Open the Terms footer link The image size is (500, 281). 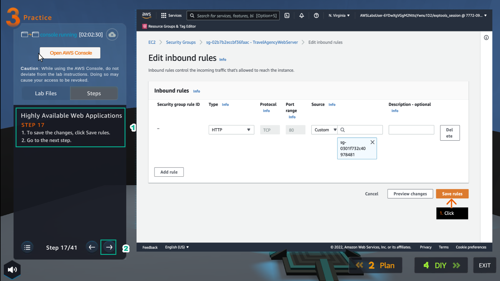(443, 247)
